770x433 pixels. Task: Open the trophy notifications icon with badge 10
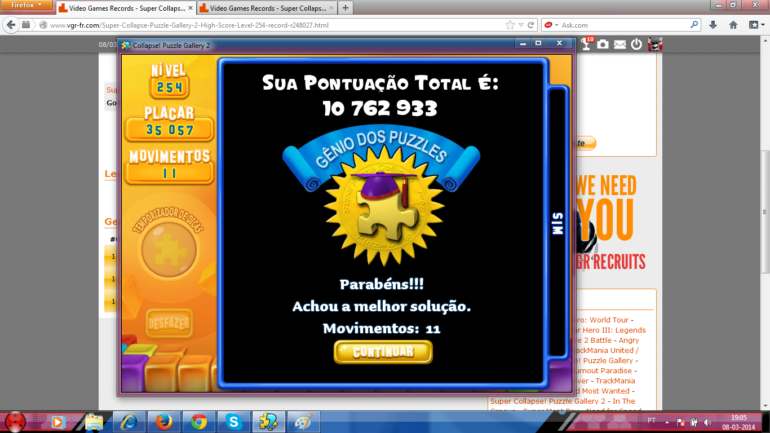pos(587,44)
